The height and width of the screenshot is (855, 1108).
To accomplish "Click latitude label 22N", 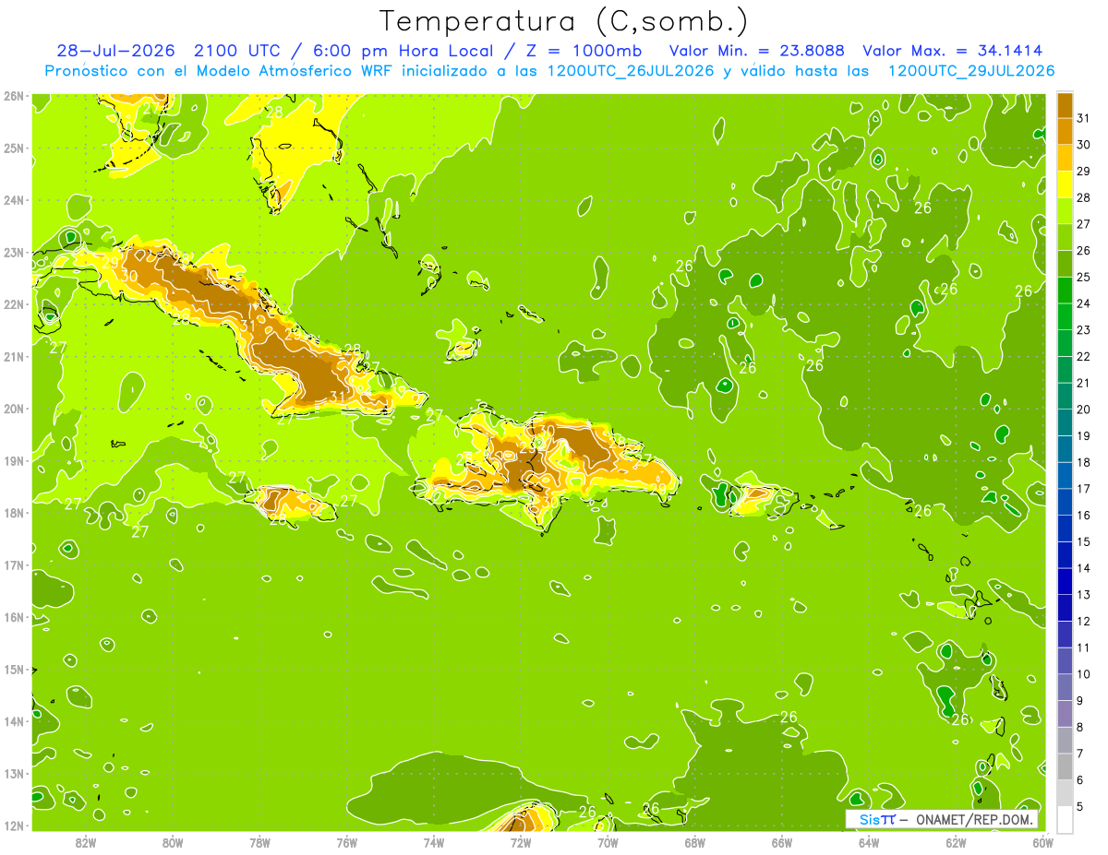I will coord(13,304).
